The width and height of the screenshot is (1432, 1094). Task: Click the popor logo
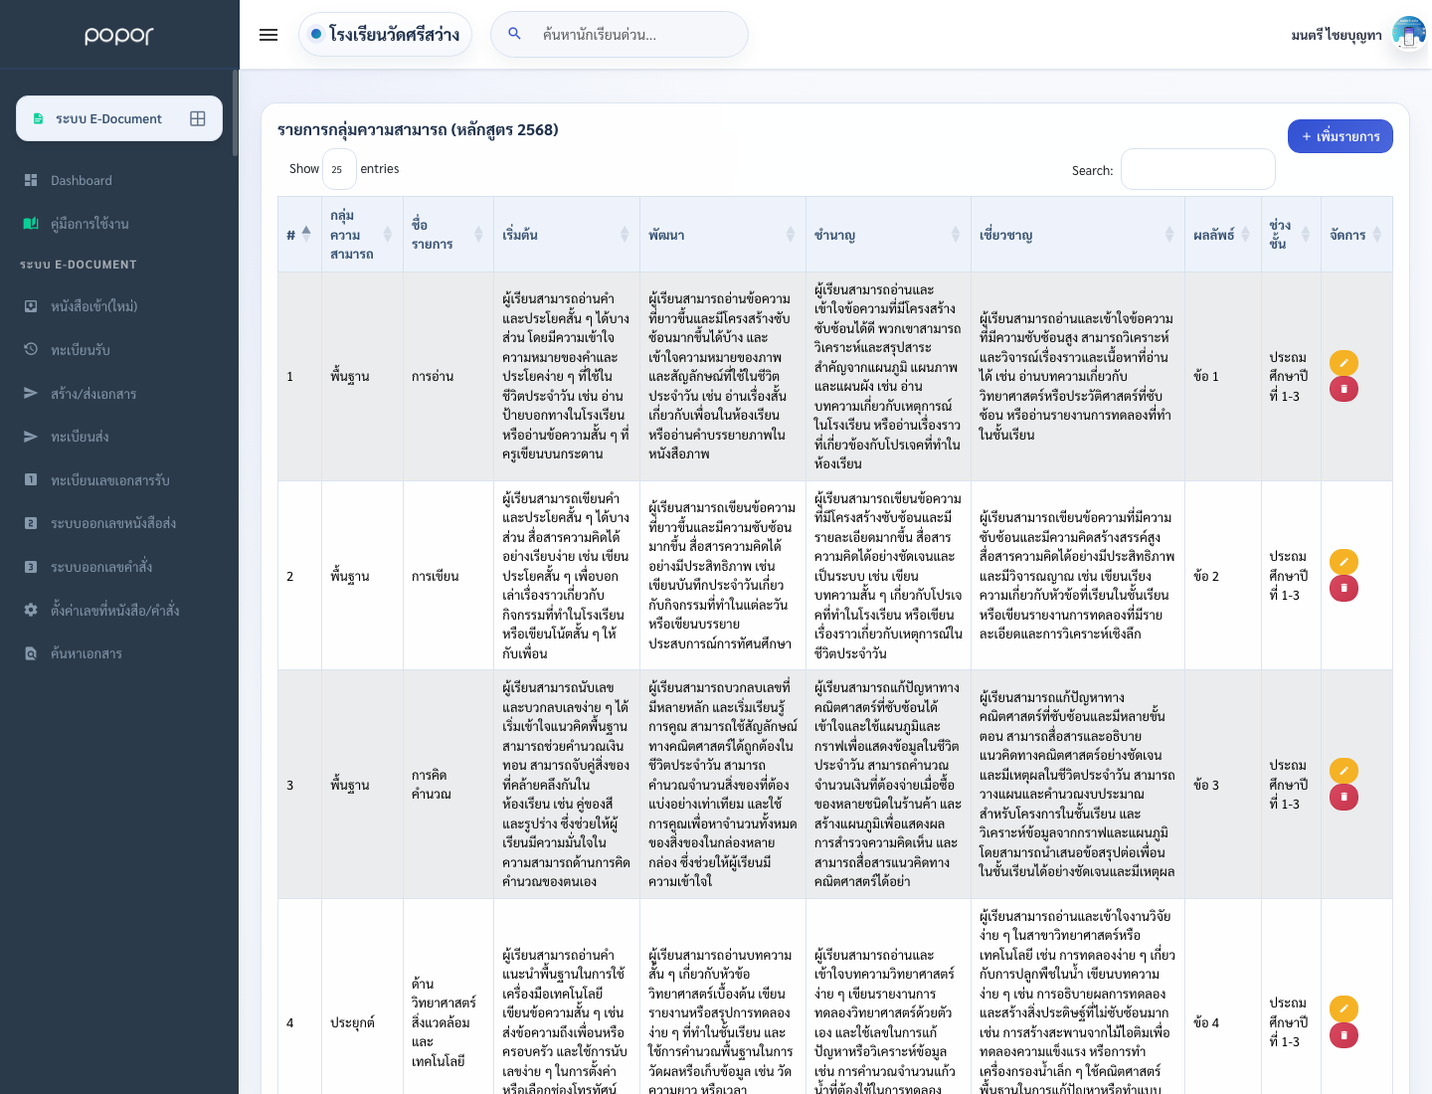[118, 35]
